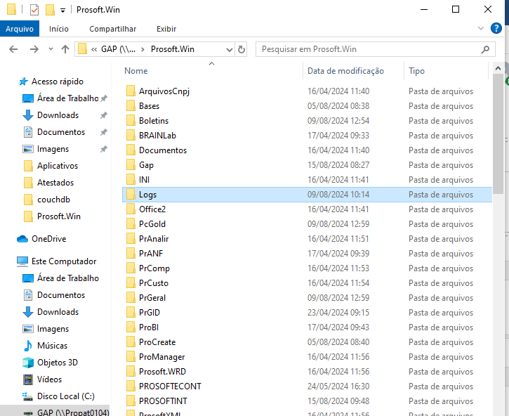Image resolution: width=509 pixels, height=416 pixels.
Task: Open Help via the question mark icon
Action: (496, 28)
